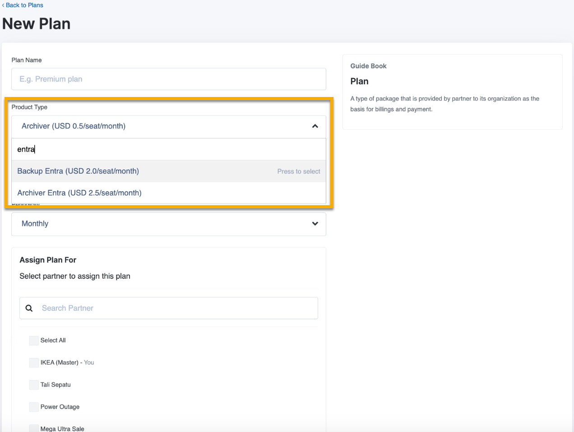The image size is (574, 432).
Task: Click the 'Press to select' hint
Action: 298,171
